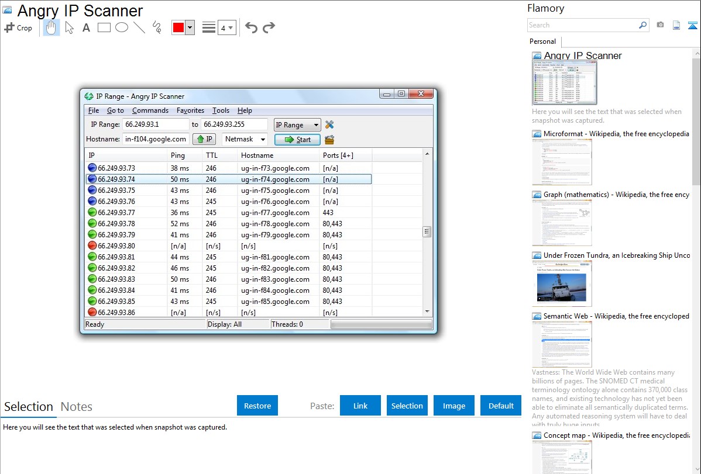
Task: Click the blue icon right of the page icon
Action: pos(692,25)
